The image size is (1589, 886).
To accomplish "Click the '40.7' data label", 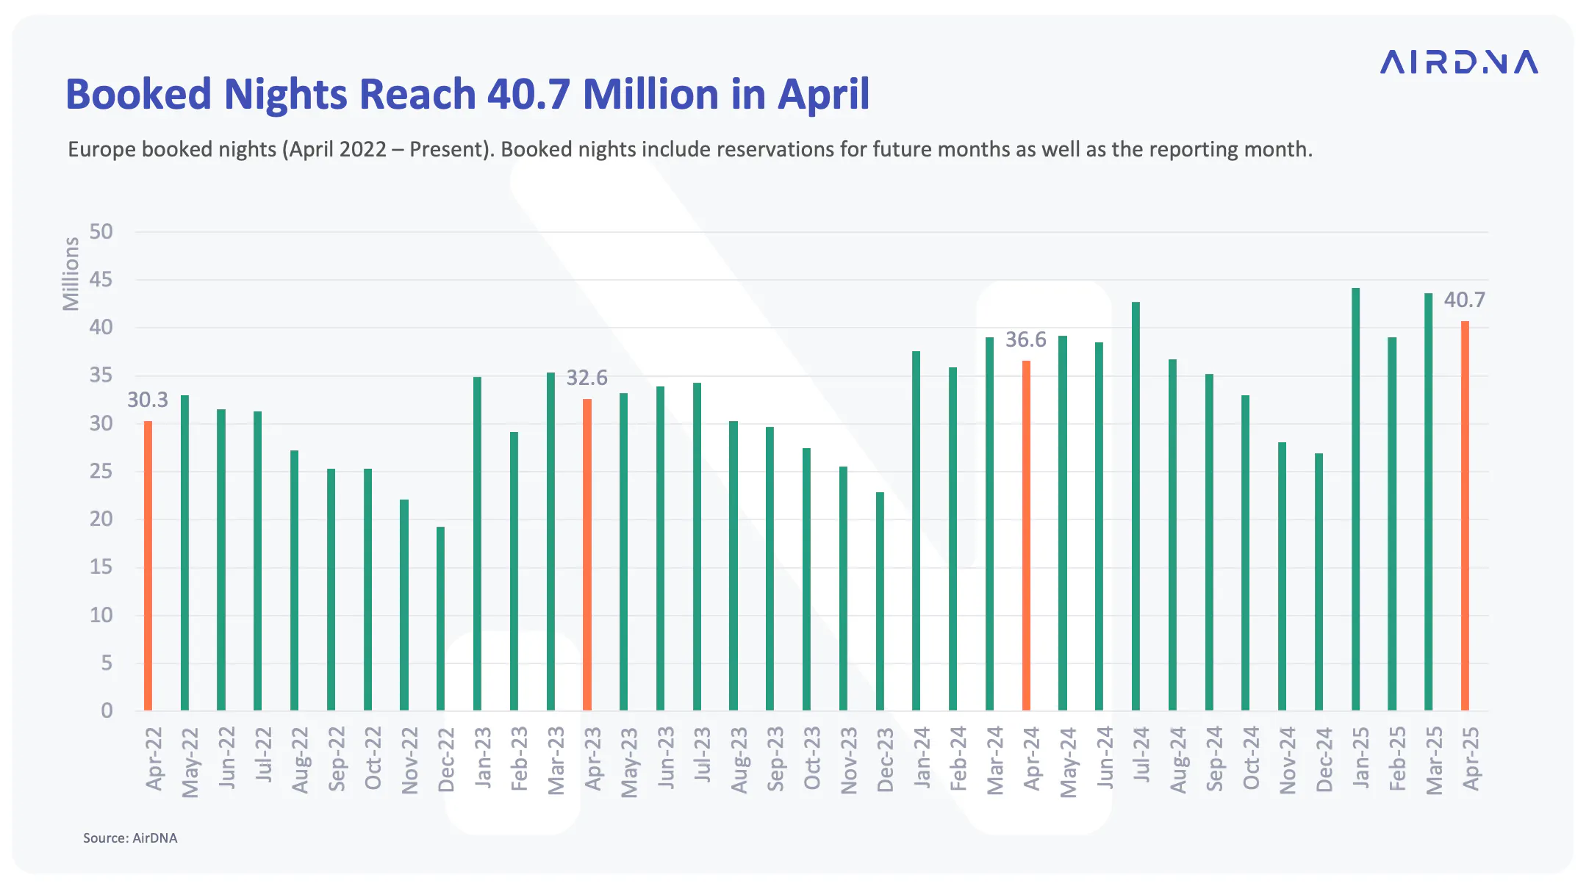I will pyautogui.click(x=1464, y=300).
